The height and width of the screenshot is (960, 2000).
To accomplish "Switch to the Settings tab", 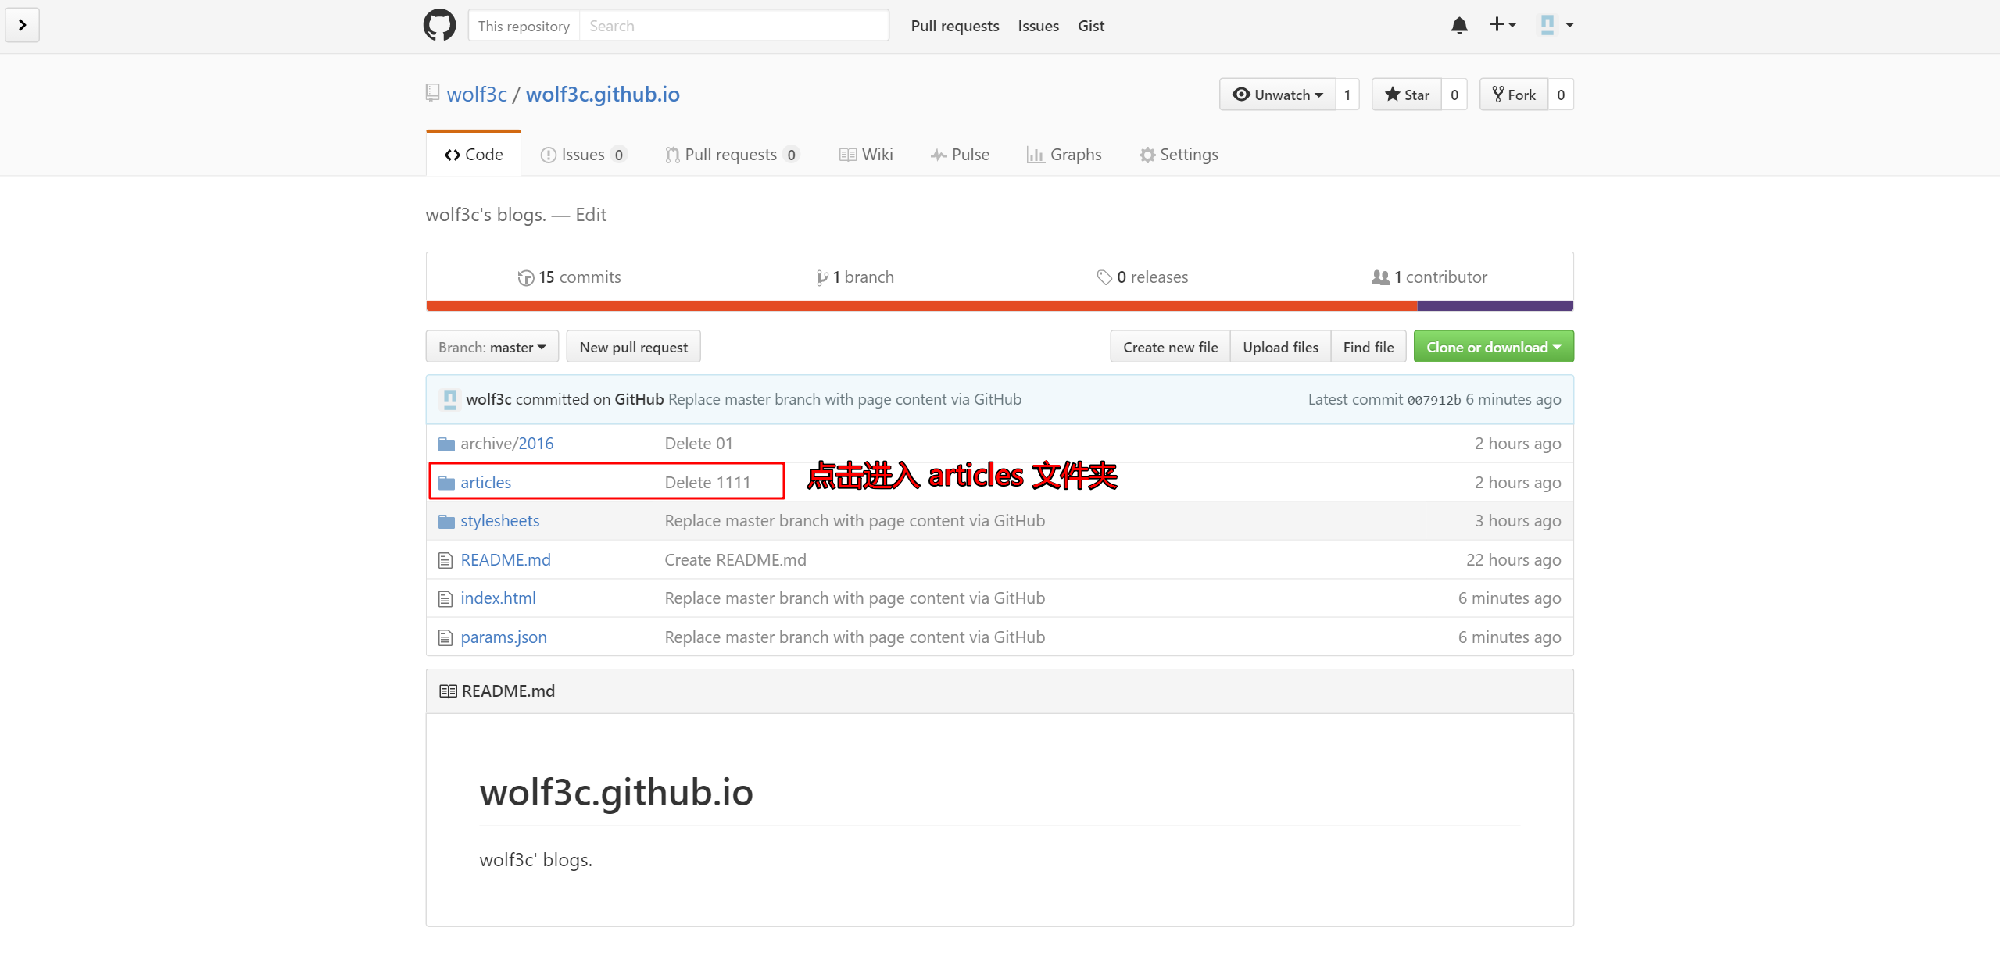I will (x=1179, y=155).
